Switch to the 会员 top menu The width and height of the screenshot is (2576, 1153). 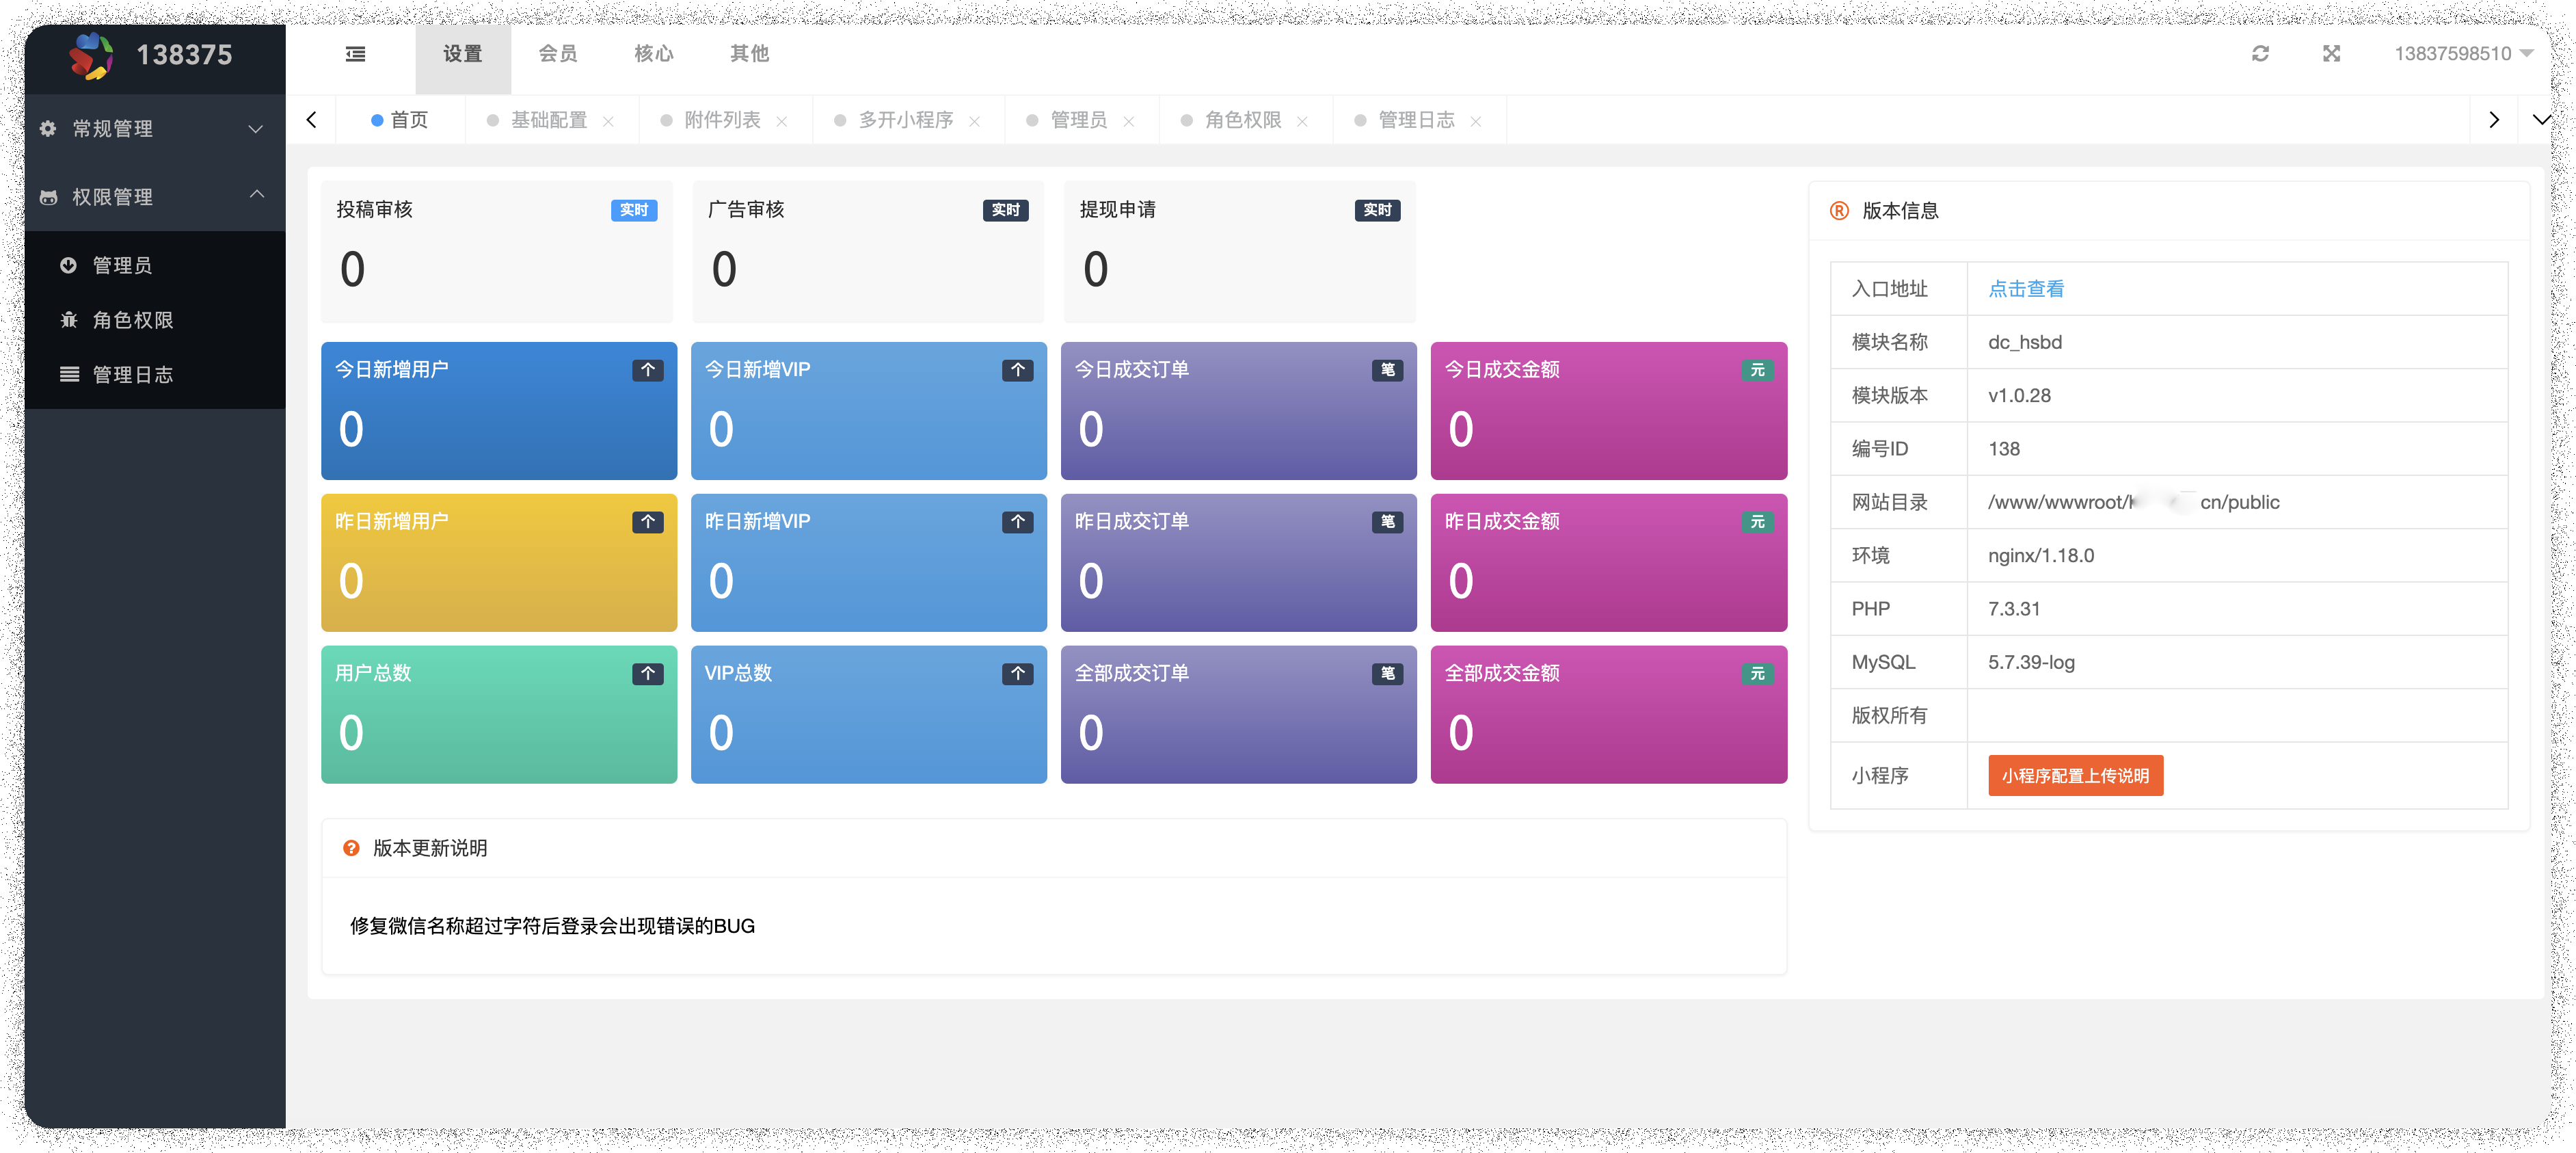pos(557,54)
